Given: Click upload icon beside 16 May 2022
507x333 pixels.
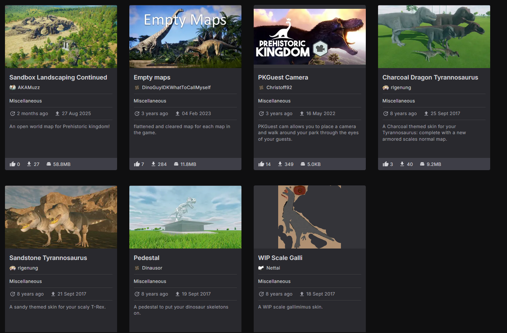Looking at the screenshot, I should click(302, 114).
